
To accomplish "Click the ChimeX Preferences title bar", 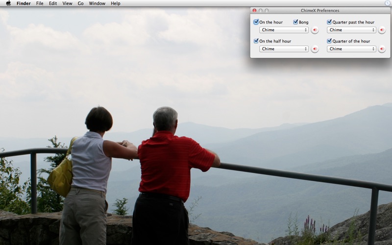I will 319,10.
